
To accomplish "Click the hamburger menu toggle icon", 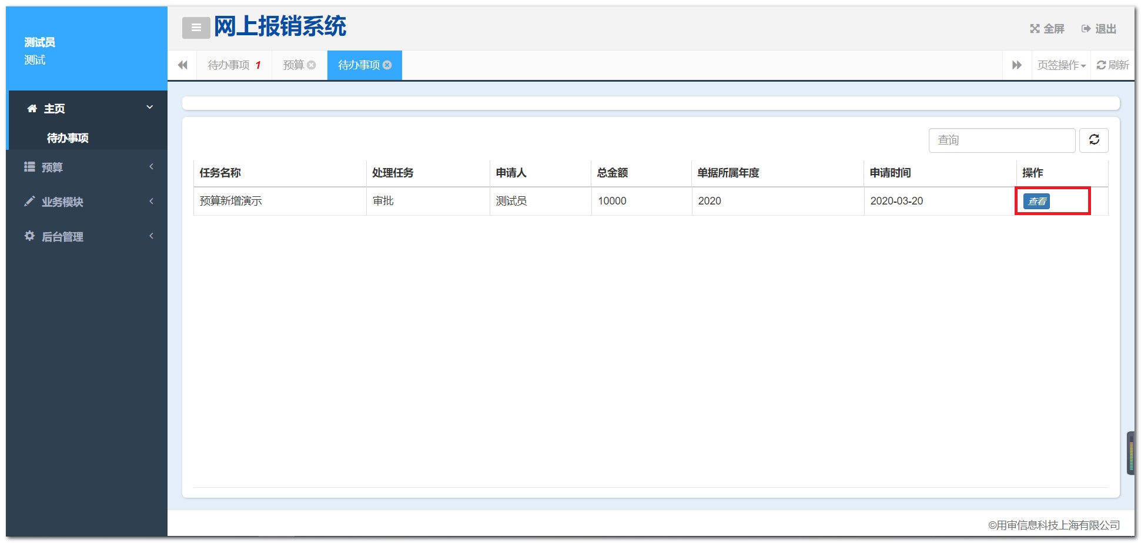I will 196,28.
